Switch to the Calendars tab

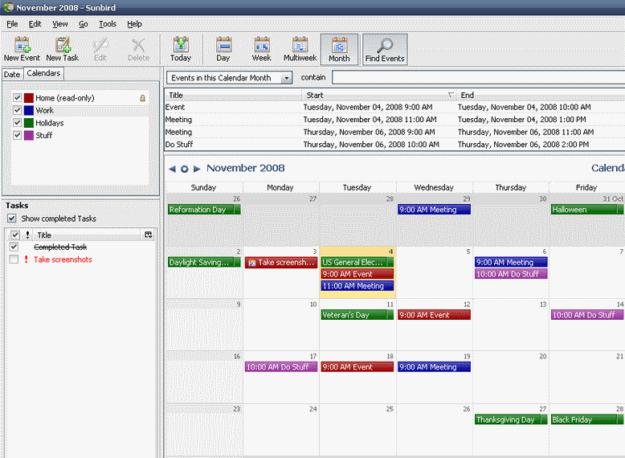click(x=43, y=73)
